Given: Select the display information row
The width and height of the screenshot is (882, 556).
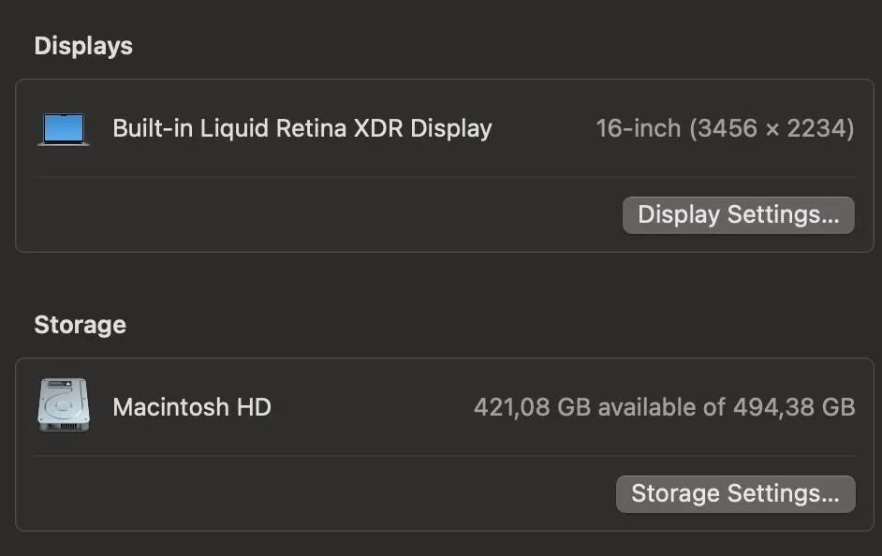Looking at the screenshot, I should point(440,128).
